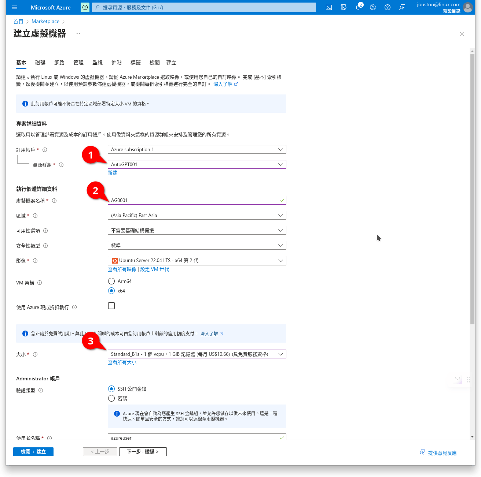The height and width of the screenshot is (477, 481).
Task: Select the x64 architecture radio button
Action: click(111, 291)
